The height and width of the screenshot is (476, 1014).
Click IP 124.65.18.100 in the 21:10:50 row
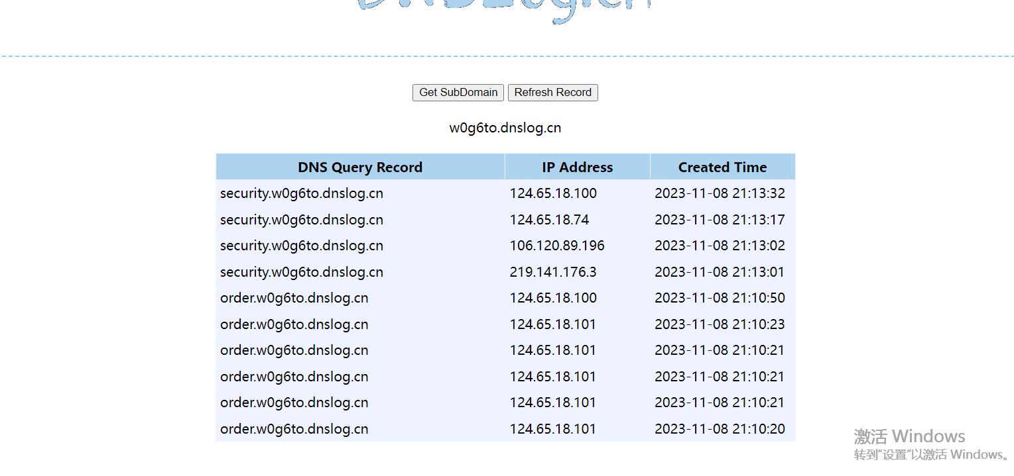click(553, 298)
